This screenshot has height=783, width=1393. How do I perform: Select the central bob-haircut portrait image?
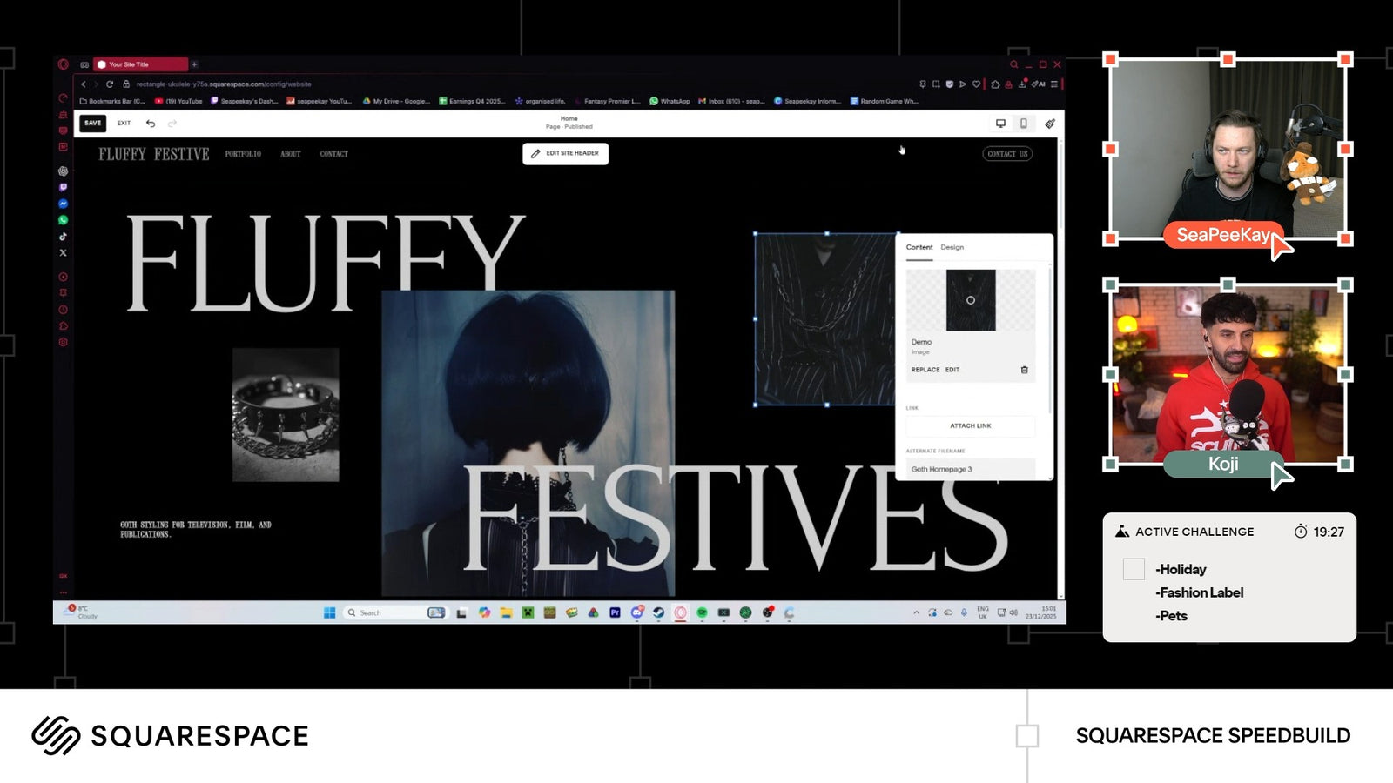tap(528, 442)
